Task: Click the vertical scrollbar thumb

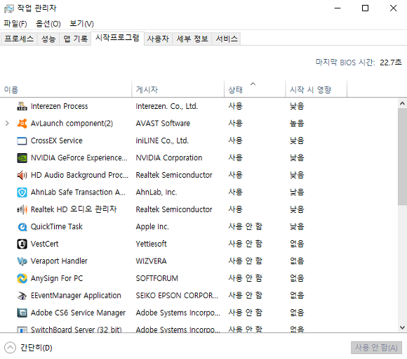Action: (x=402, y=157)
